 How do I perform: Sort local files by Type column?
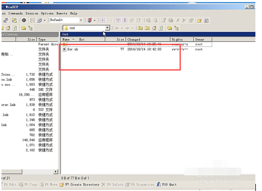(47, 39)
